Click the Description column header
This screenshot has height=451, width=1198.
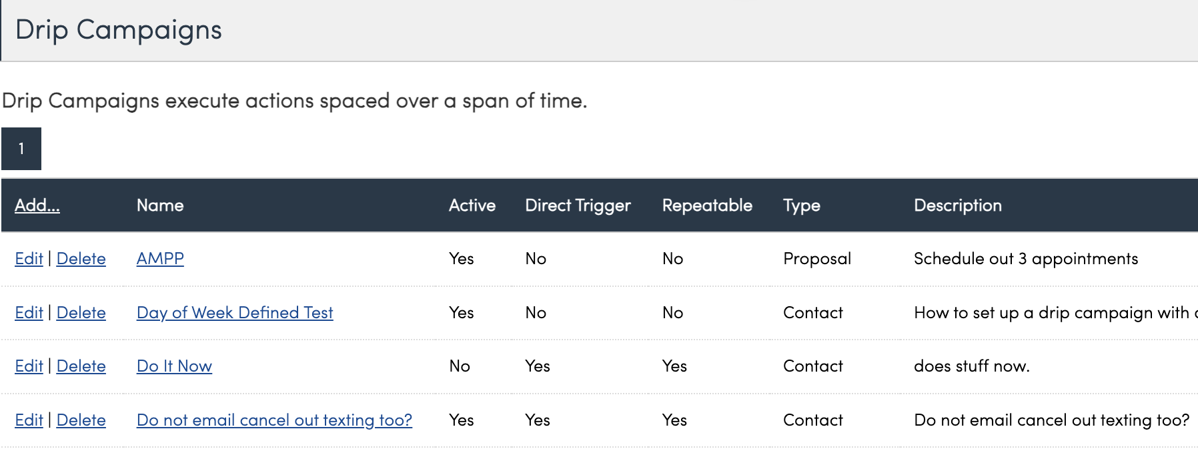pyautogui.click(x=958, y=205)
